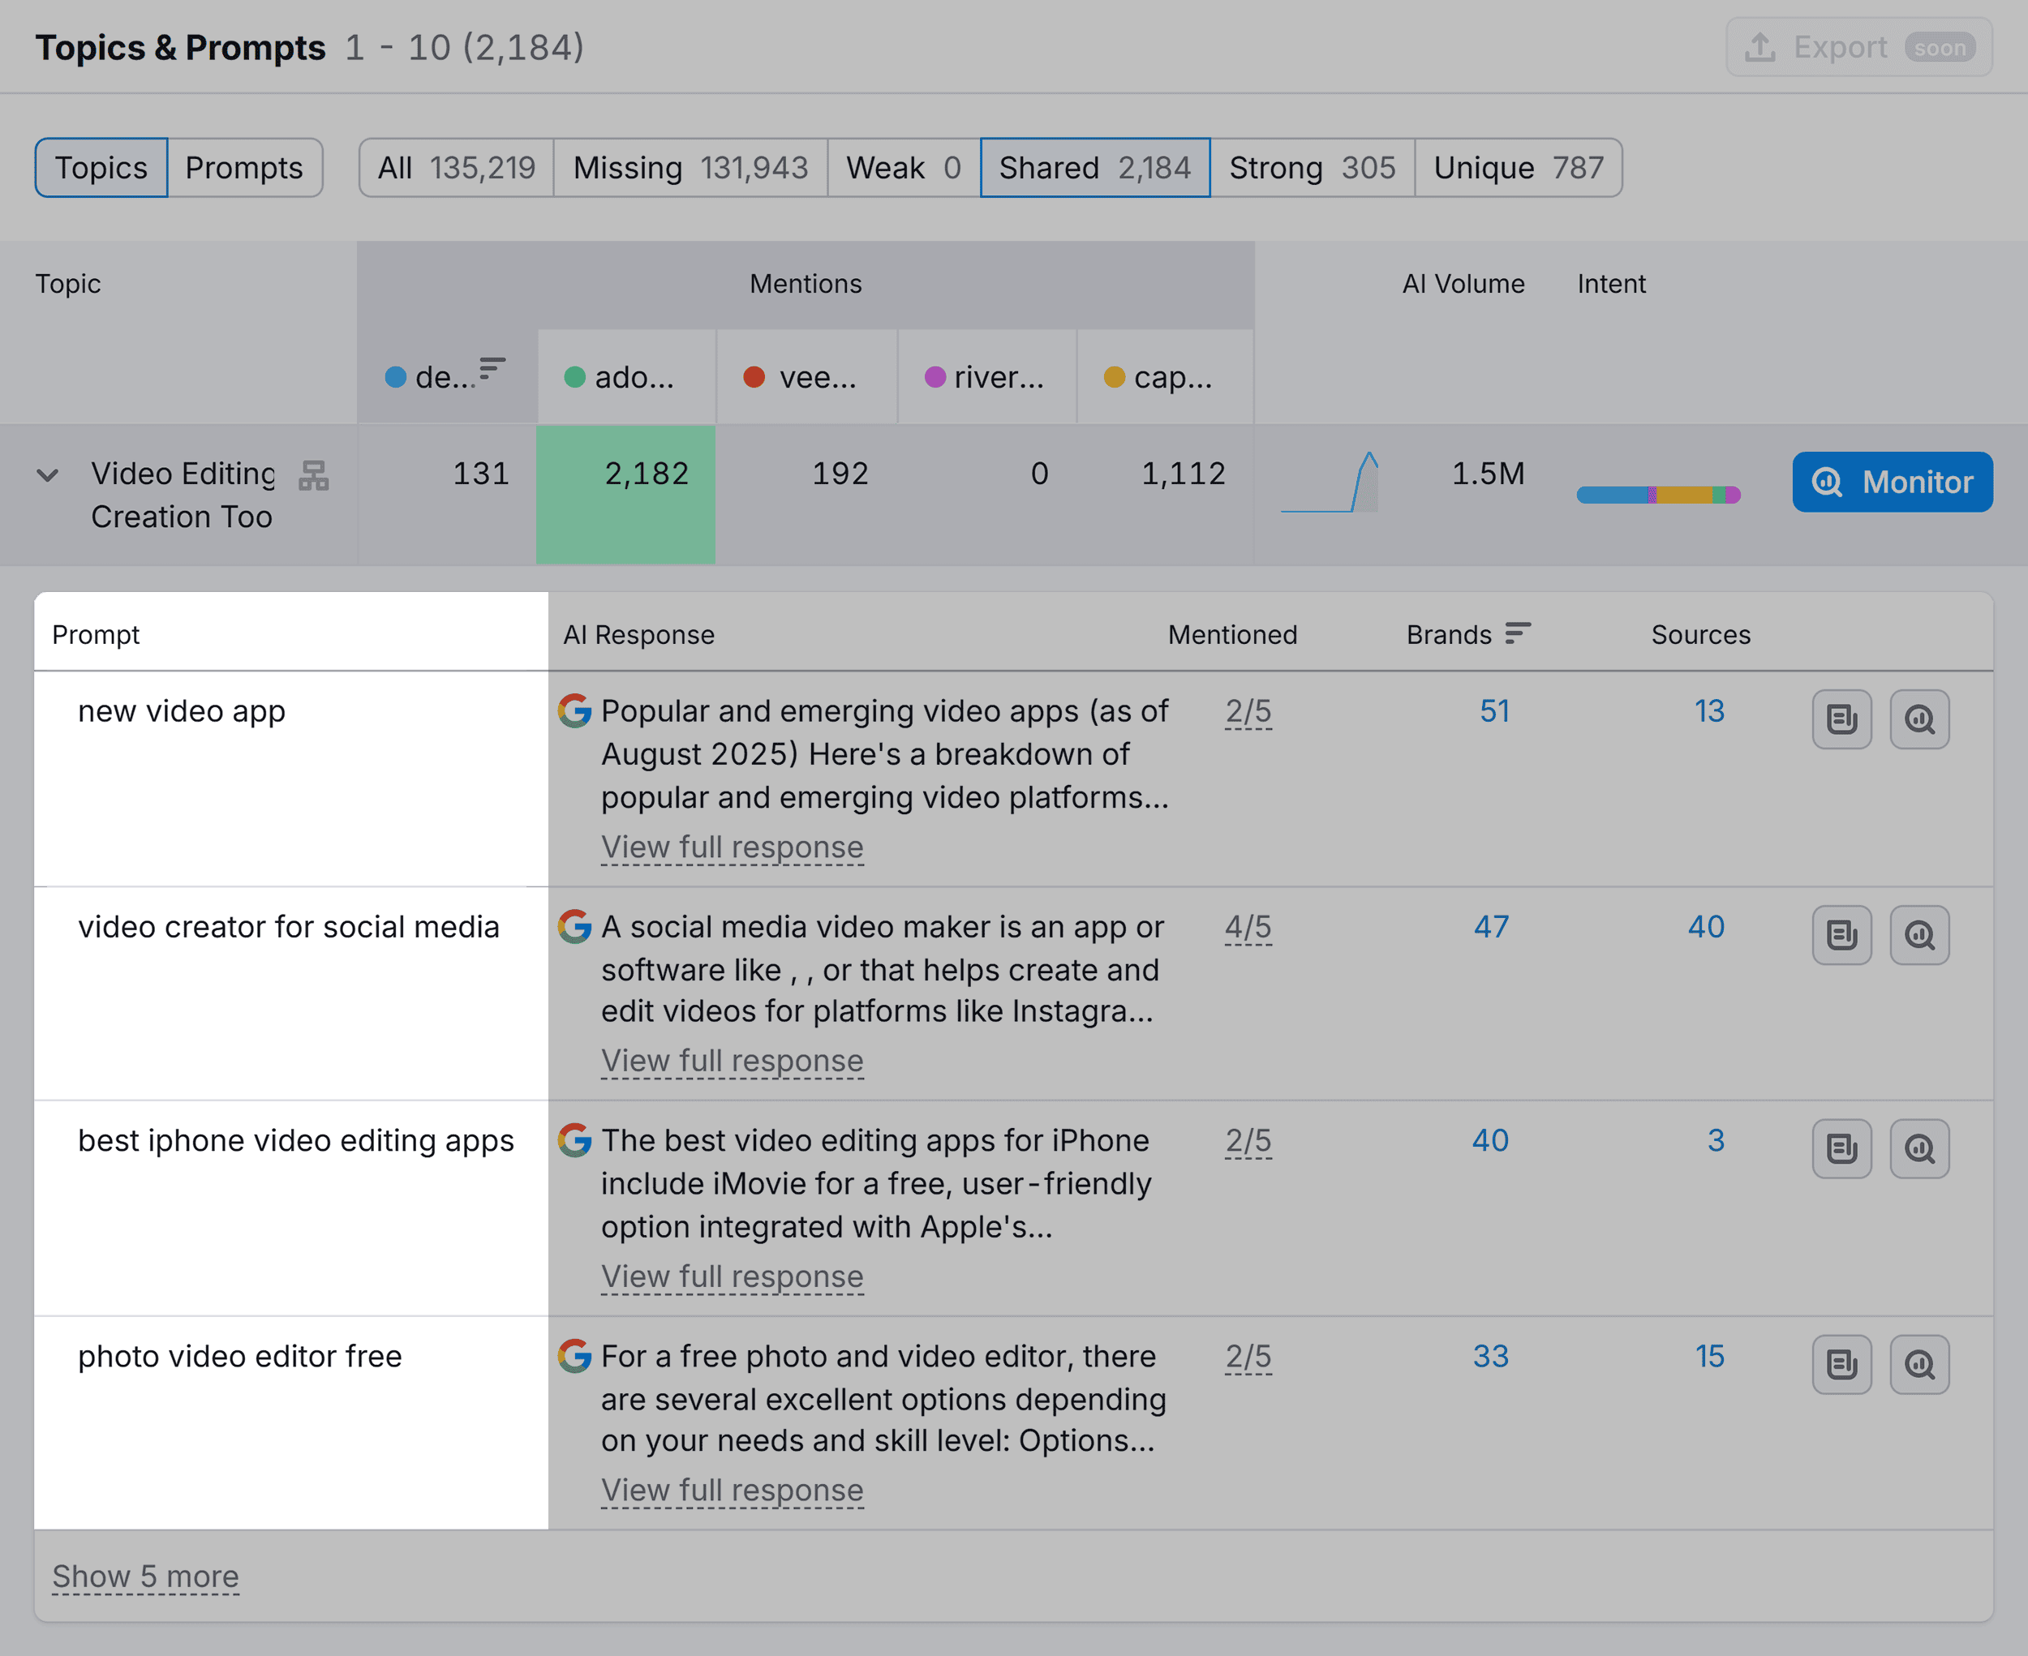This screenshot has height=1656, width=2028.
Task: Toggle the Missing 131,943 filter
Action: (690, 167)
